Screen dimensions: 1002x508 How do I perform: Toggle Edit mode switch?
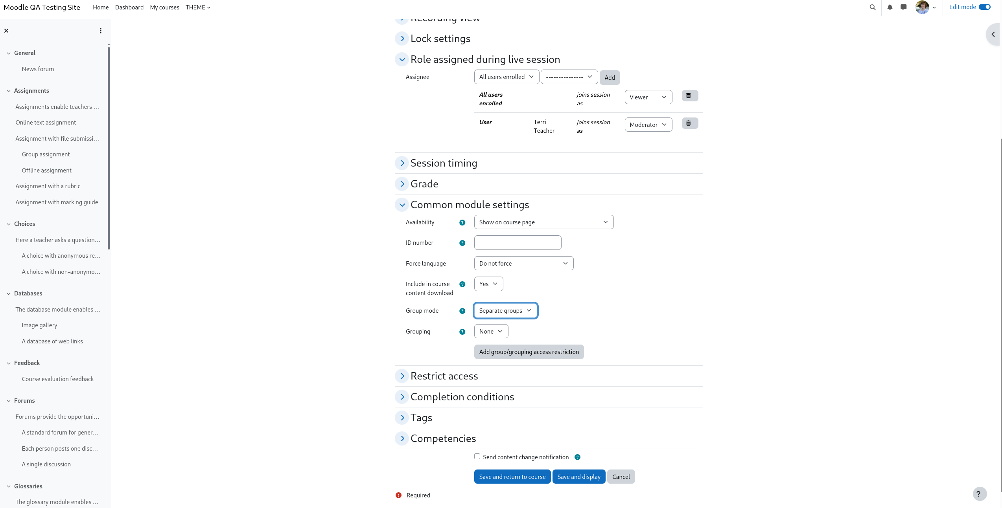point(985,7)
